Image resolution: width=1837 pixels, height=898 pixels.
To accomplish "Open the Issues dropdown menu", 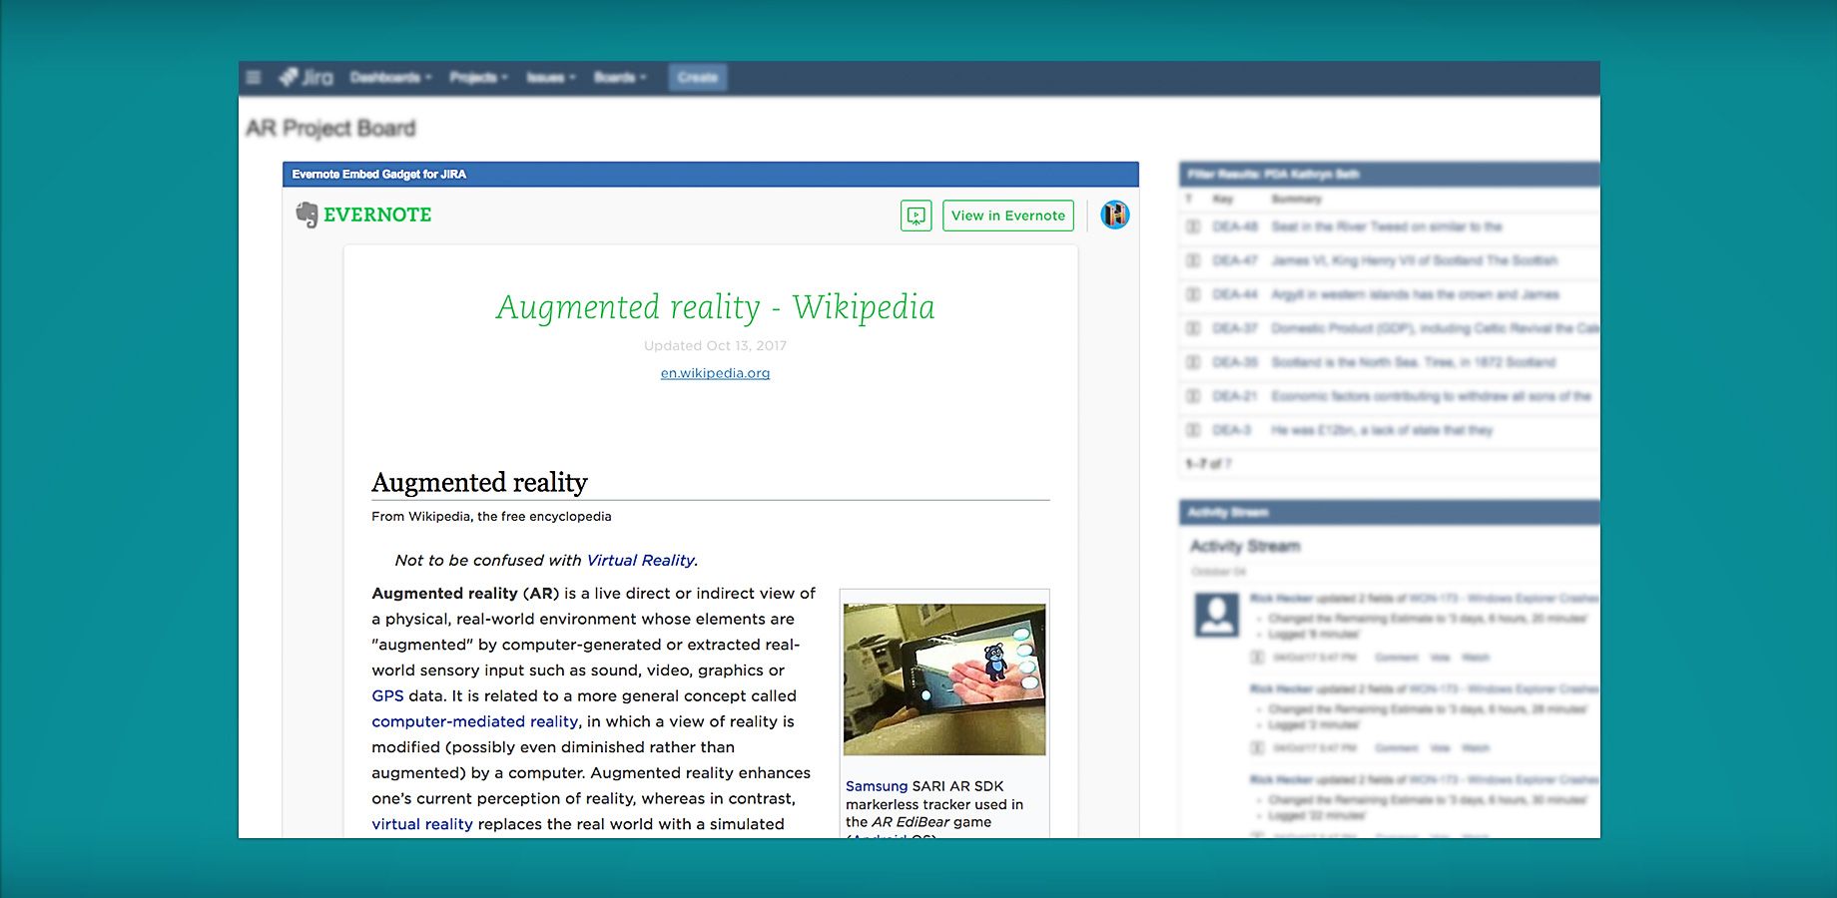I will click(550, 77).
